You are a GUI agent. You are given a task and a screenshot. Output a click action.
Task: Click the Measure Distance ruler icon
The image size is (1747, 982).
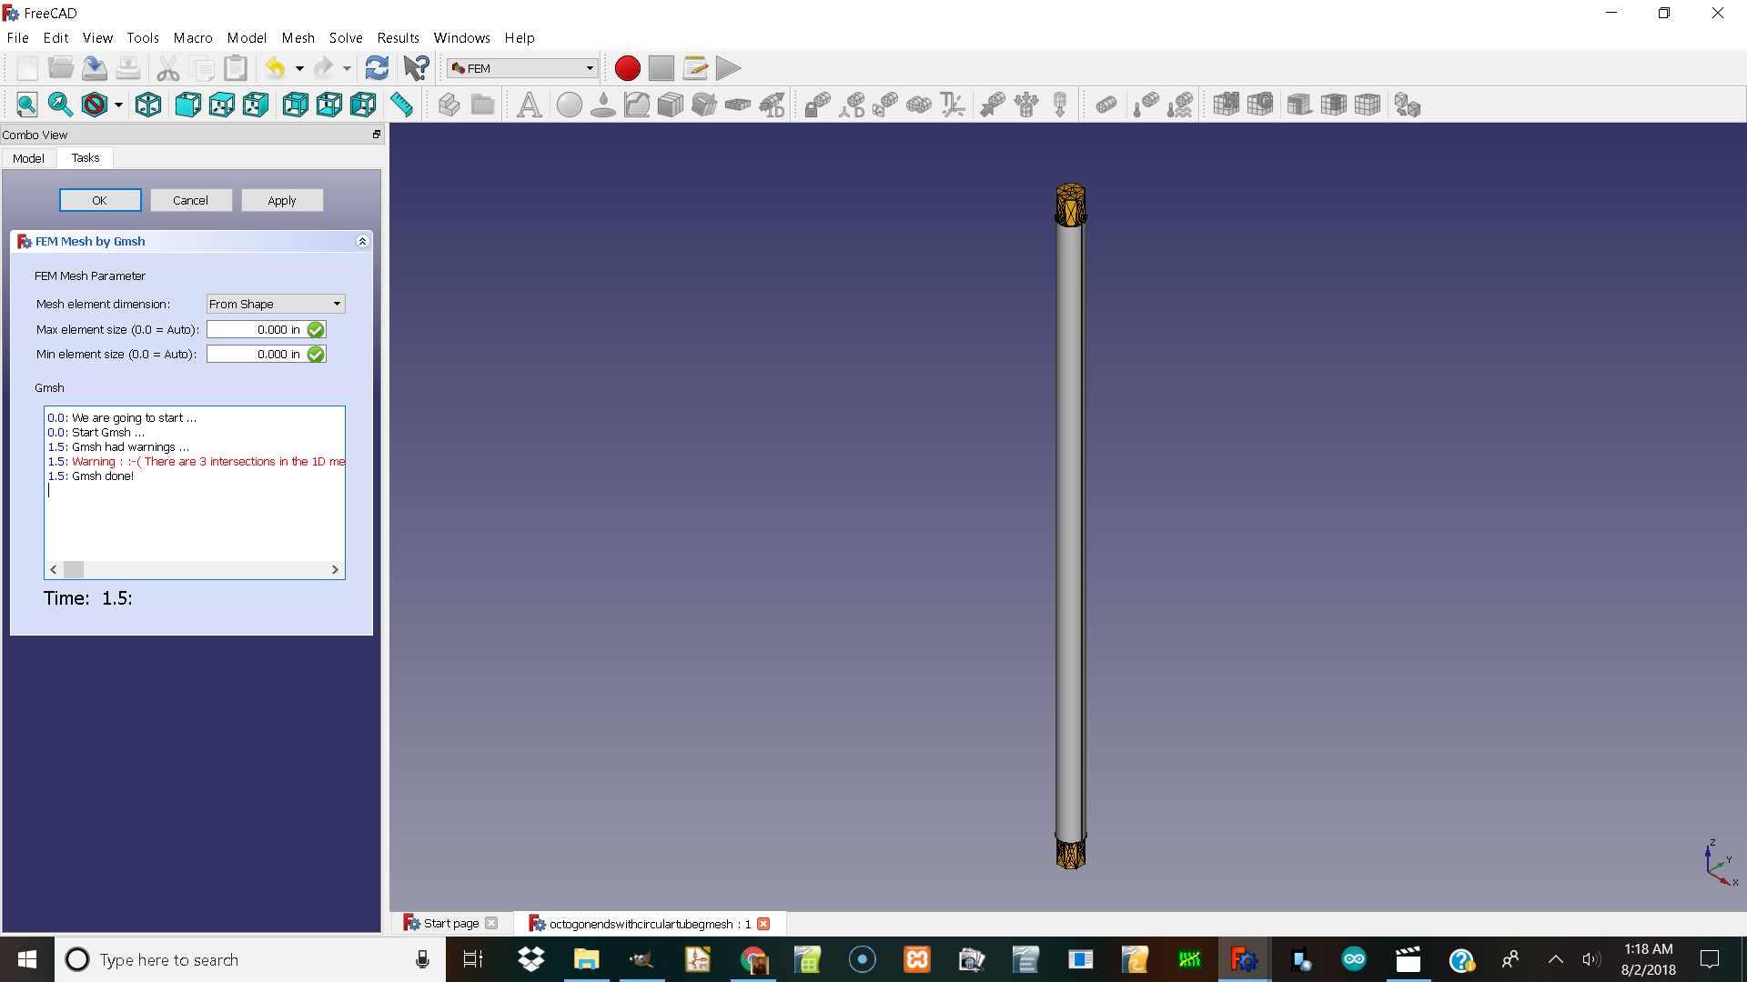point(401,105)
